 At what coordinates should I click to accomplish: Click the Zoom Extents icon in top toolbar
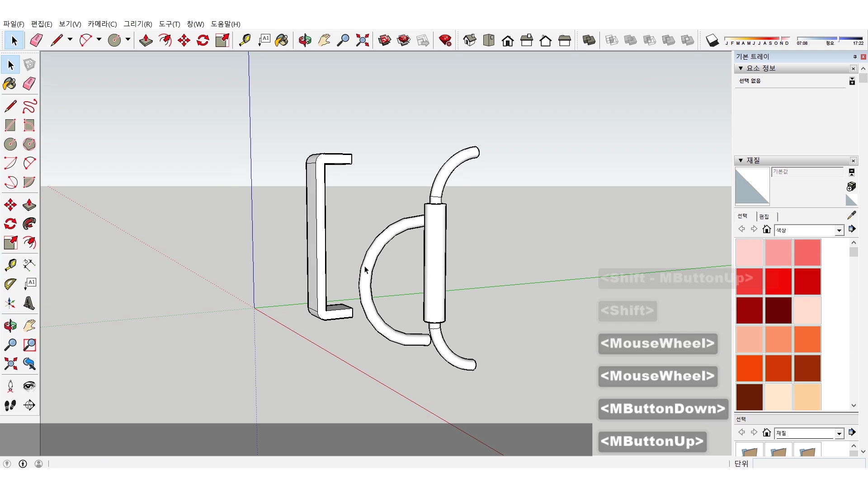click(362, 41)
